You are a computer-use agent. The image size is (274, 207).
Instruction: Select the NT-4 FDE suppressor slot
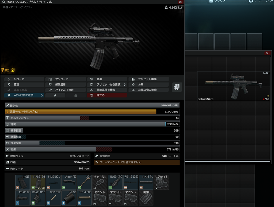[85, 197]
